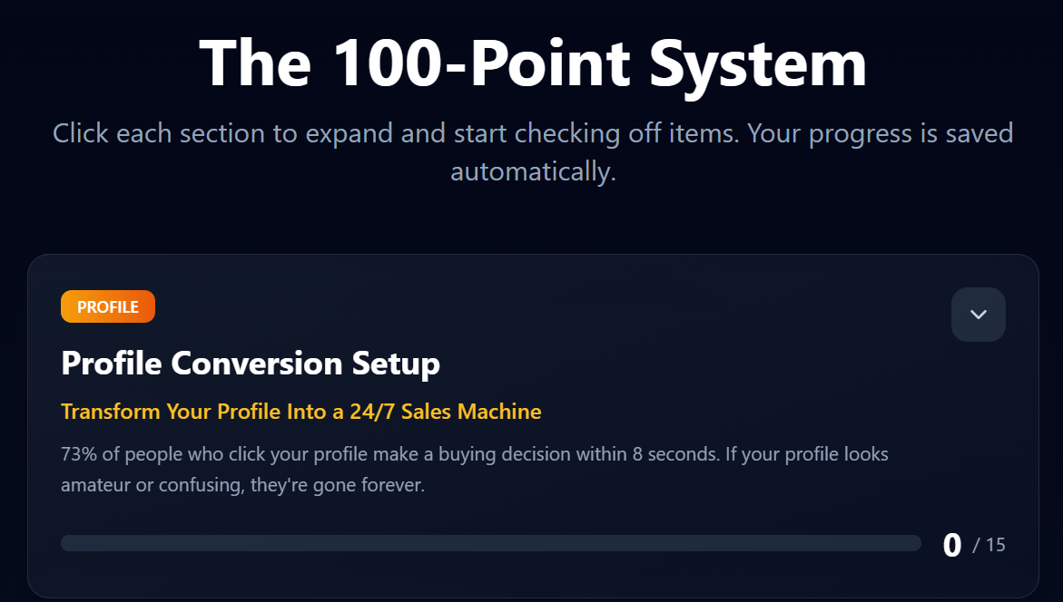Click "100-Point" in the main title
This screenshot has height=602, width=1063.
click(x=479, y=63)
